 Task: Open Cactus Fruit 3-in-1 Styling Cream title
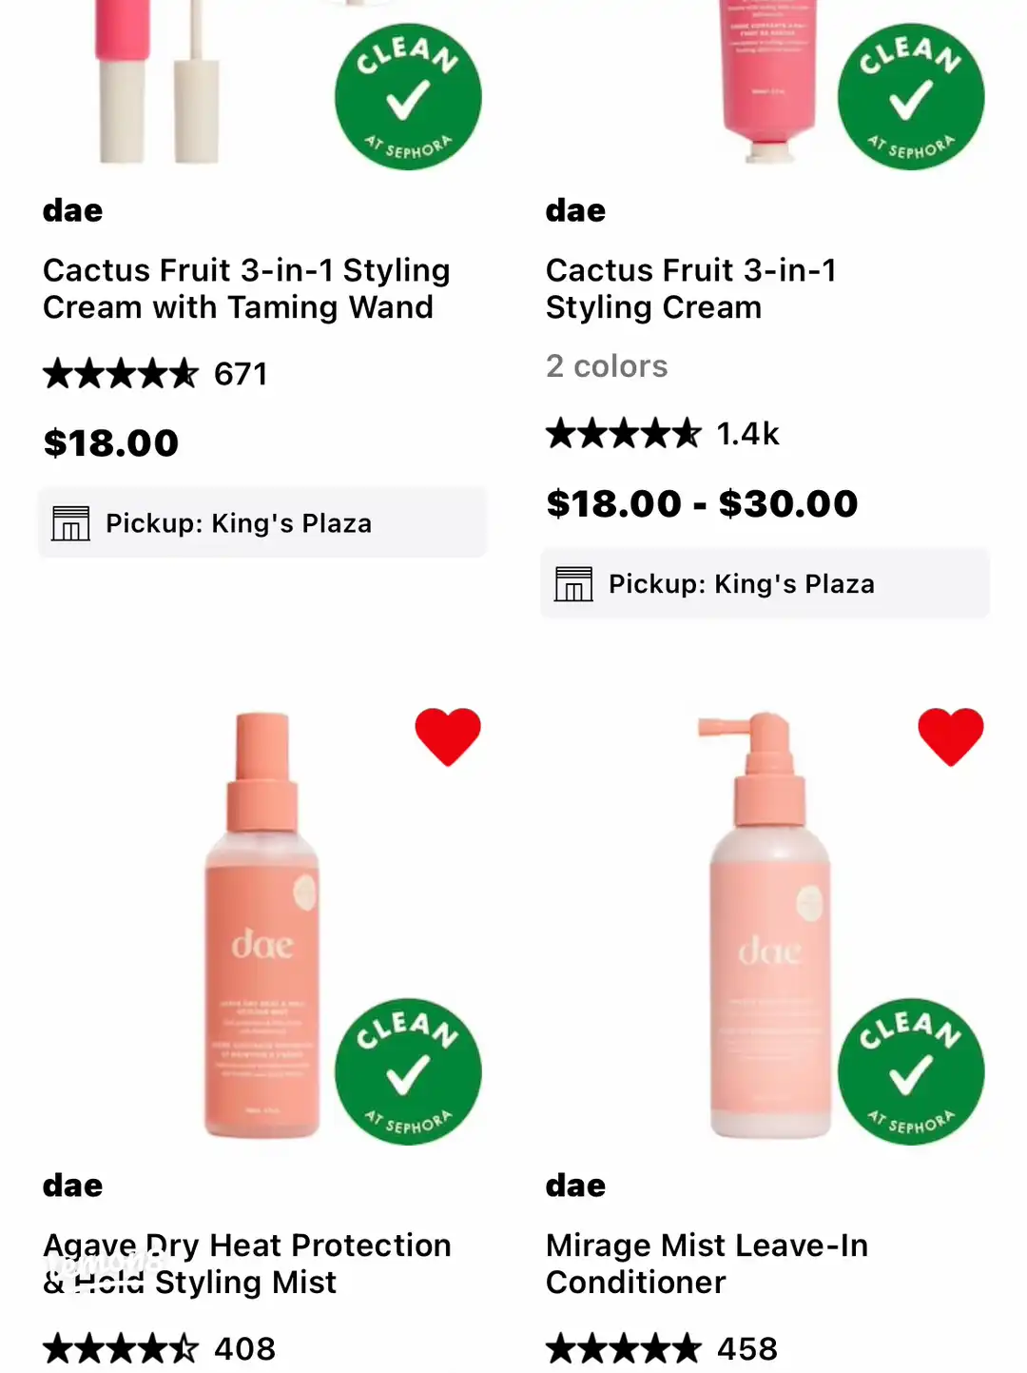691,288
